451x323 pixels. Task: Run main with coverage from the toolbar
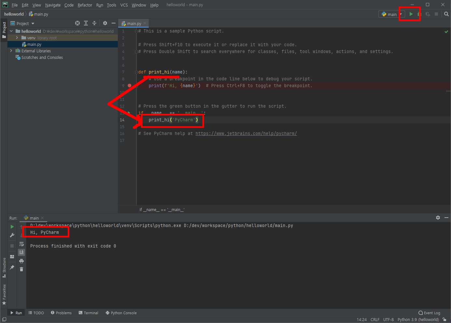point(428,14)
